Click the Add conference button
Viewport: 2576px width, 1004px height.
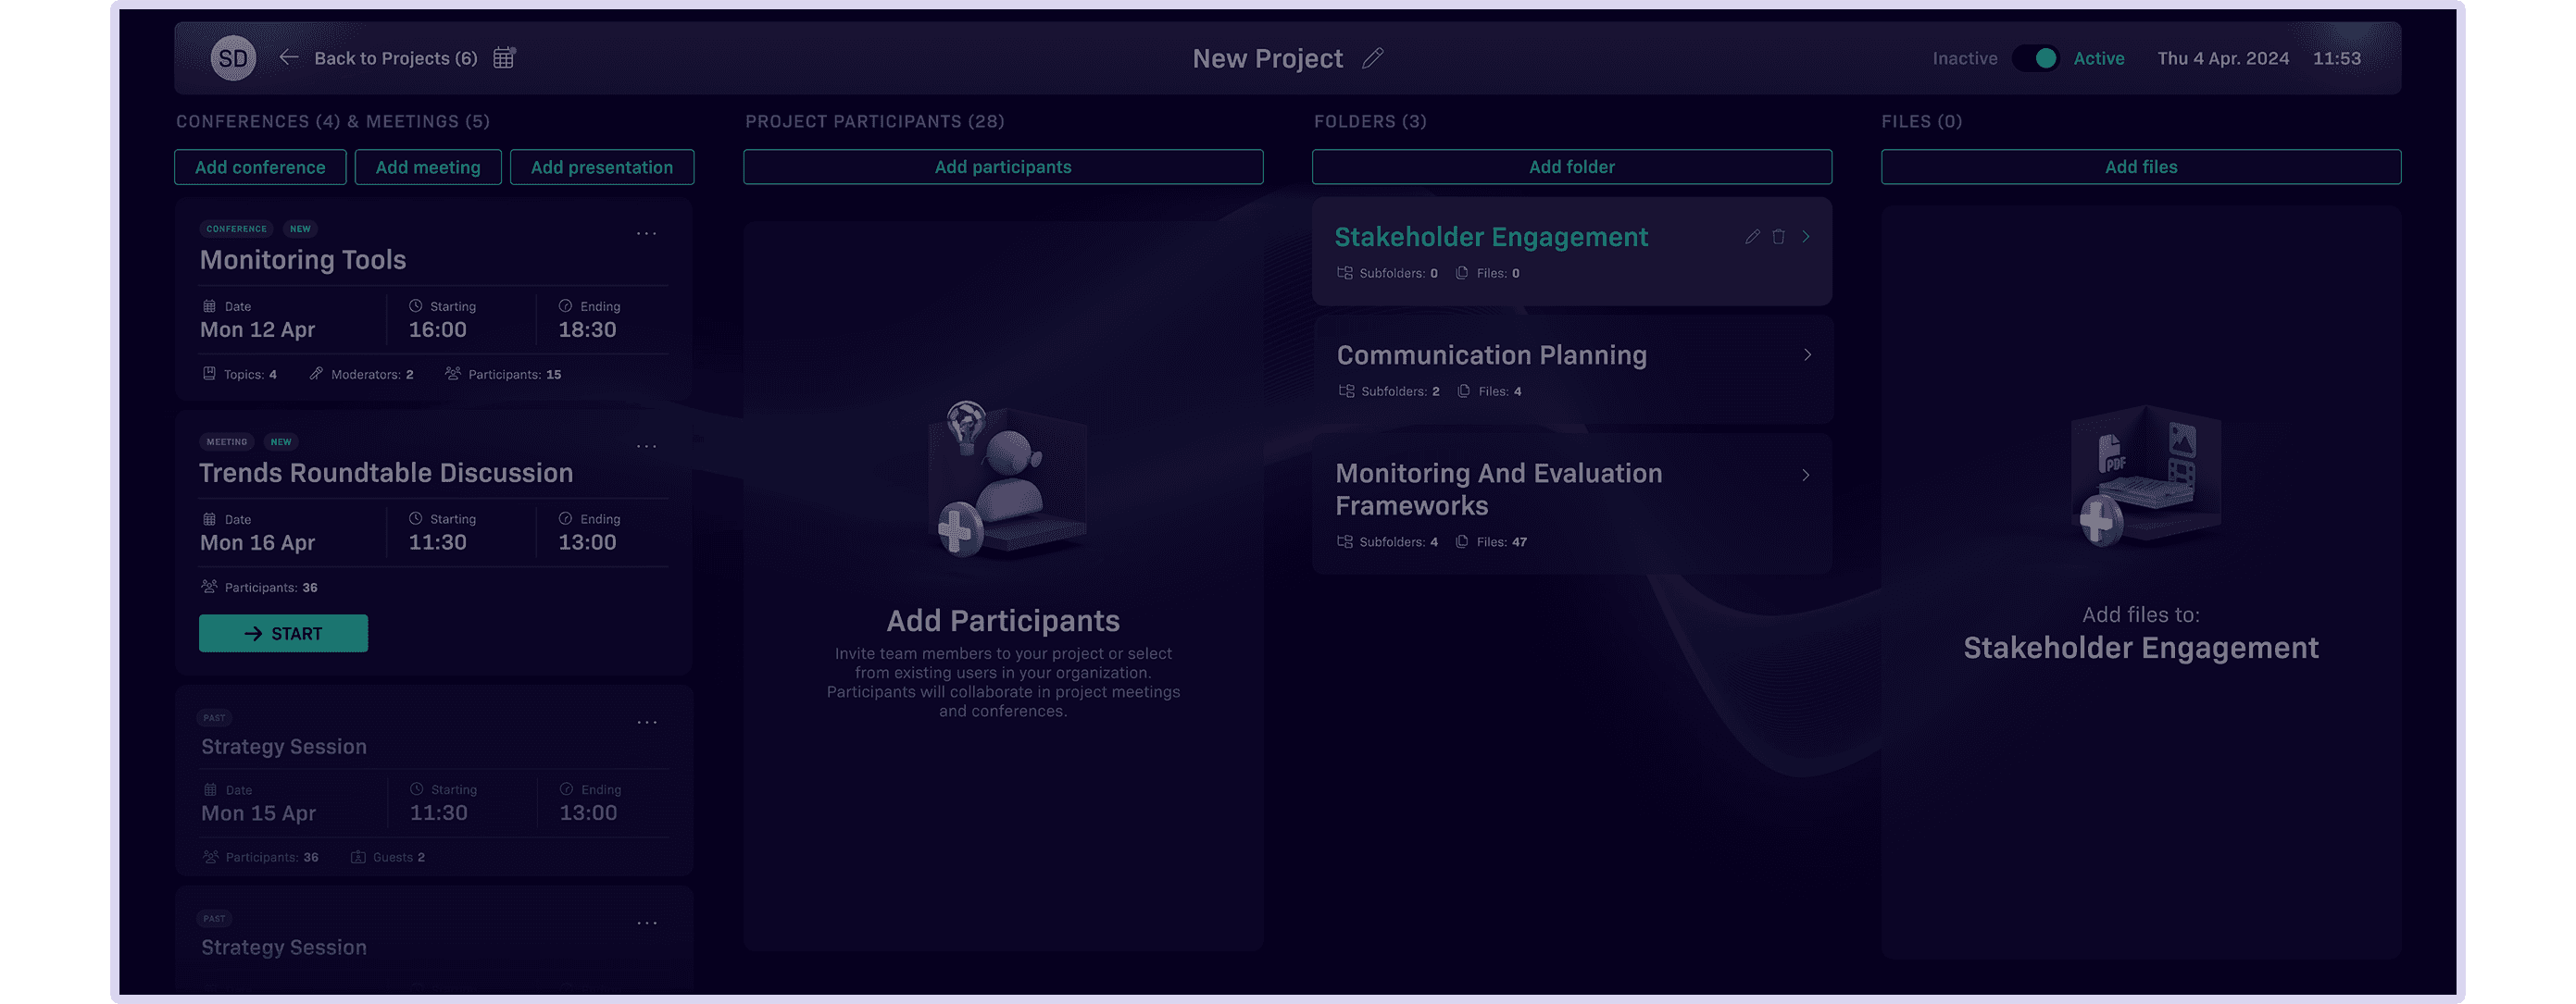tap(260, 167)
